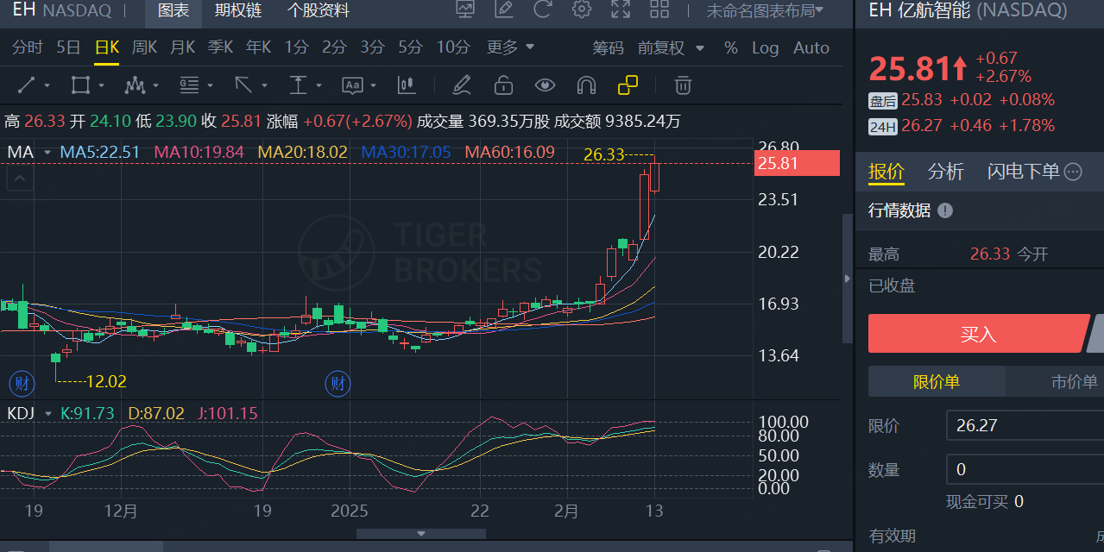Open the multi-chart grid layout icon
The width and height of the screenshot is (1104, 552).
659,10
